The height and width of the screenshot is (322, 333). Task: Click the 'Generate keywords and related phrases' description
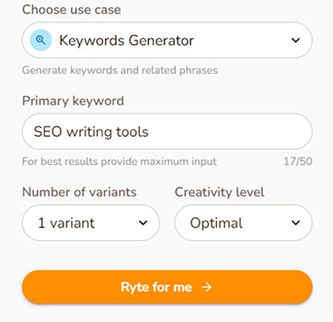point(120,70)
